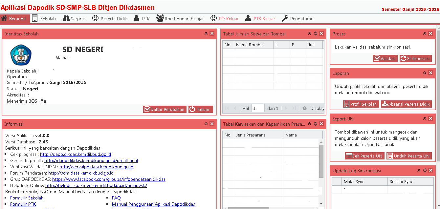440x209 pixels.
Task: Click the school logo image
Action: click(x=21, y=55)
